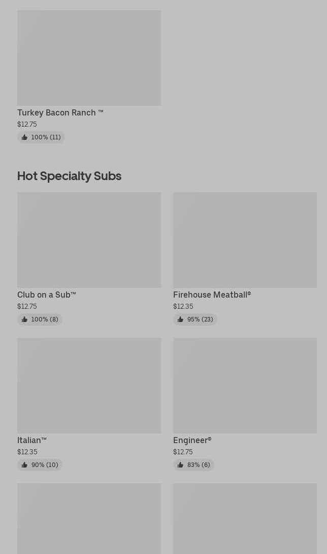327x554 pixels.
Task: Click thumbs-up icon under Turkey Bacon Ranch
Action: tap(24, 137)
